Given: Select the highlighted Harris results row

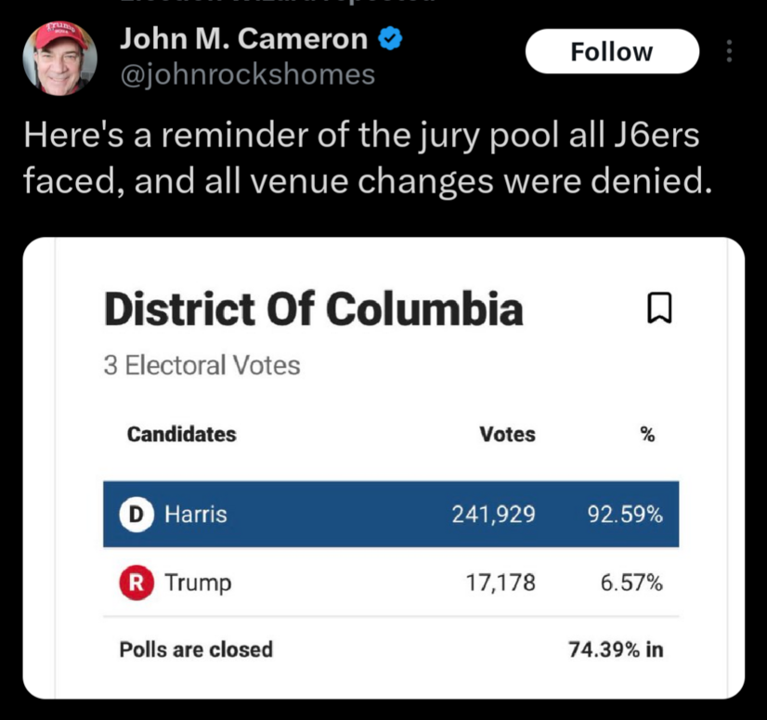Looking at the screenshot, I should tap(390, 514).
